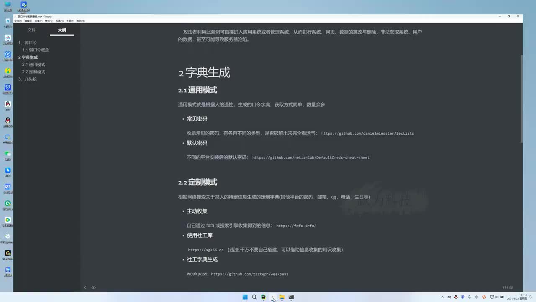Viewport: 536px width, 302px height.
Task: Open the 视图(V) menu
Action: pos(59,21)
